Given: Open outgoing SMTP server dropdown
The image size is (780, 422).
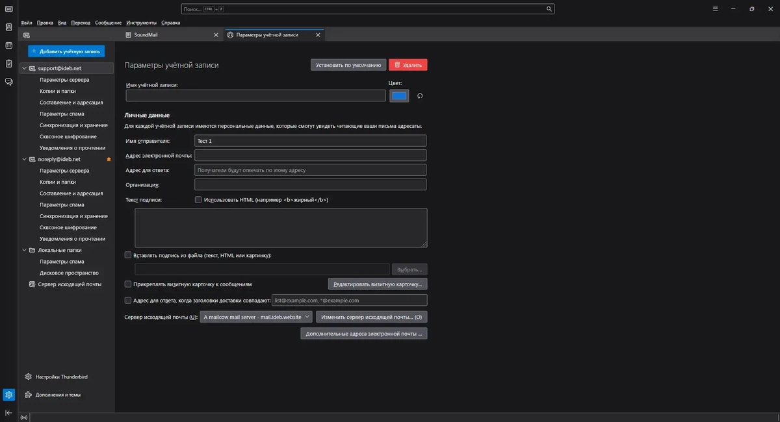Looking at the screenshot, I should 257,317.
